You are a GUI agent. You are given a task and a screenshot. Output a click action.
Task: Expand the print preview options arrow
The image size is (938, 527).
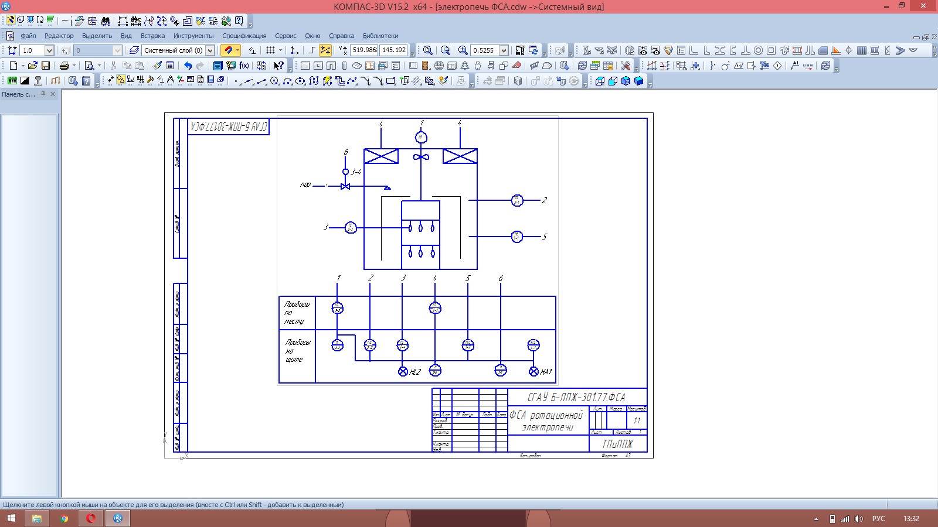[x=99, y=66]
